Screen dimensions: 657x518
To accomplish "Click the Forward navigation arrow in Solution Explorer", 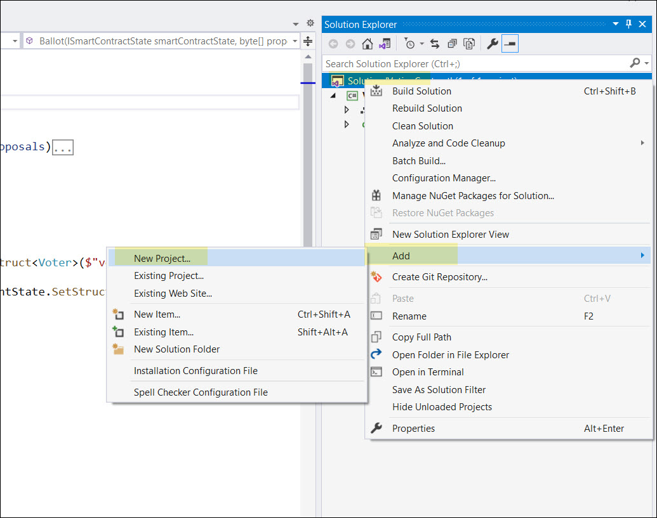I will pyautogui.click(x=350, y=44).
